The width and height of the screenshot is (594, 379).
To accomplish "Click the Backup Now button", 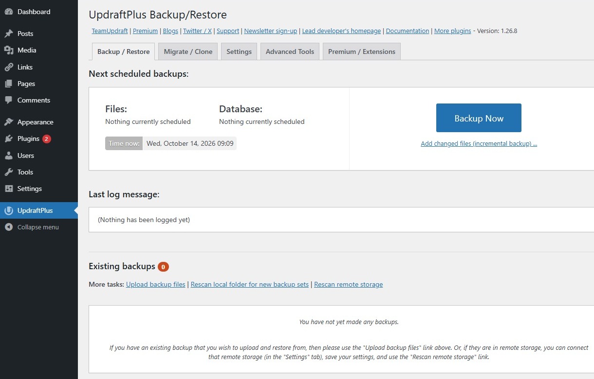I will pyautogui.click(x=479, y=118).
